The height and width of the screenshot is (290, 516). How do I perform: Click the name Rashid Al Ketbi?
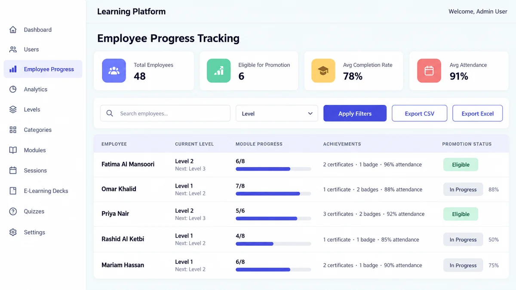[x=123, y=239]
